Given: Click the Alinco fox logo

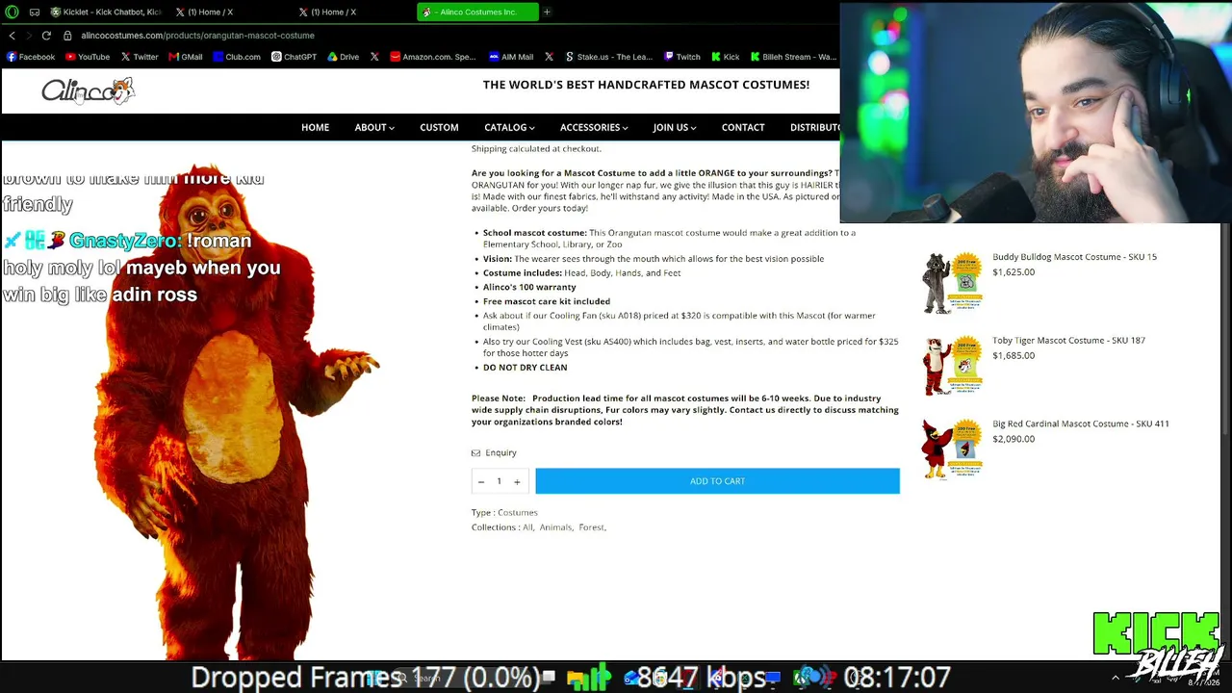Looking at the screenshot, I should tap(88, 90).
